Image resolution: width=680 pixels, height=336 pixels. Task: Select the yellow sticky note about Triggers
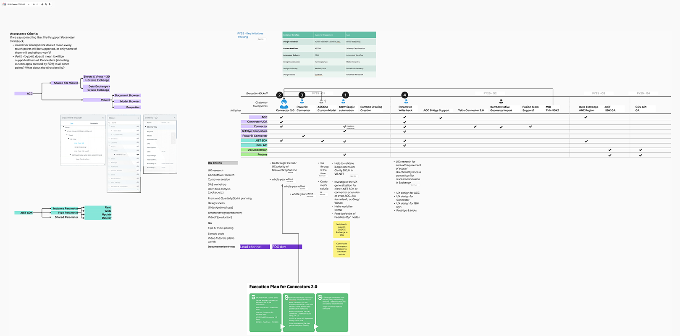342,249
